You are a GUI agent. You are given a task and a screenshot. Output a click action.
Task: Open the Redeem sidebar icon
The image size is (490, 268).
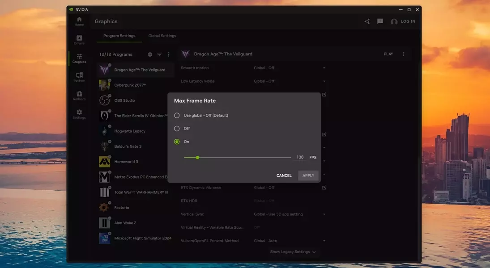click(79, 96)
